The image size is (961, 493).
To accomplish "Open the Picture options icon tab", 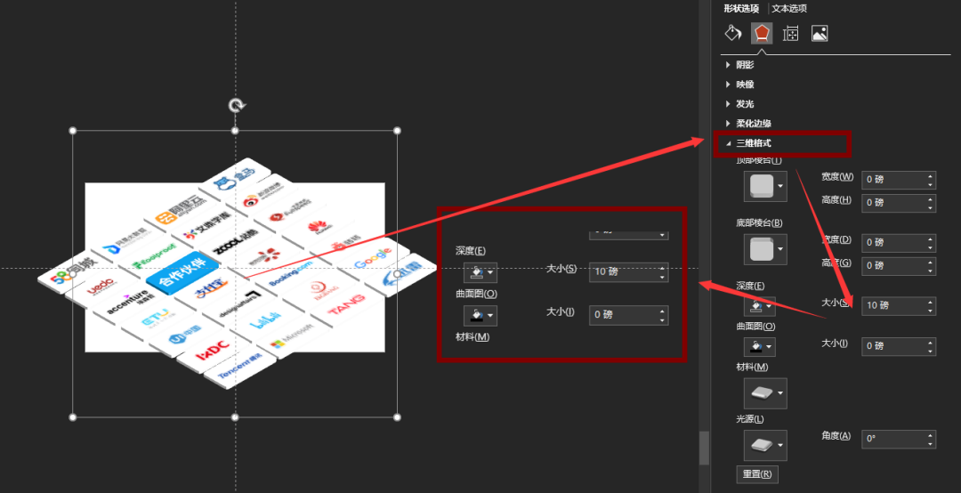I will (x=820, y=33).
